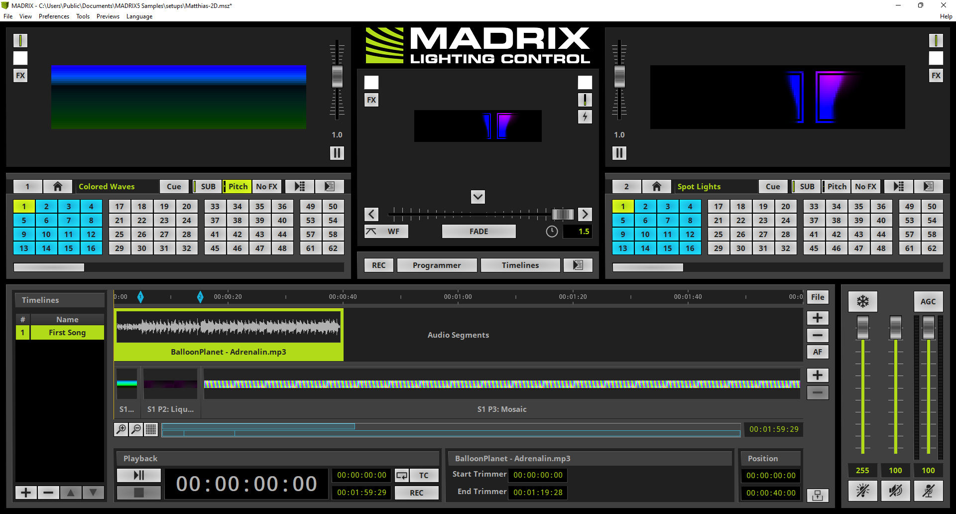Toggle SUB on the right deck
Viewport: 956px width, 514px height.
coord(806,187)
